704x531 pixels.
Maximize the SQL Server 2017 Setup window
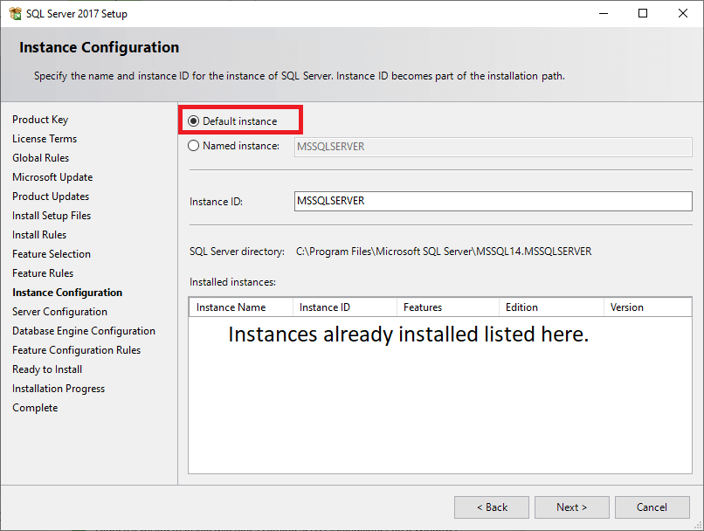[643, 13]
